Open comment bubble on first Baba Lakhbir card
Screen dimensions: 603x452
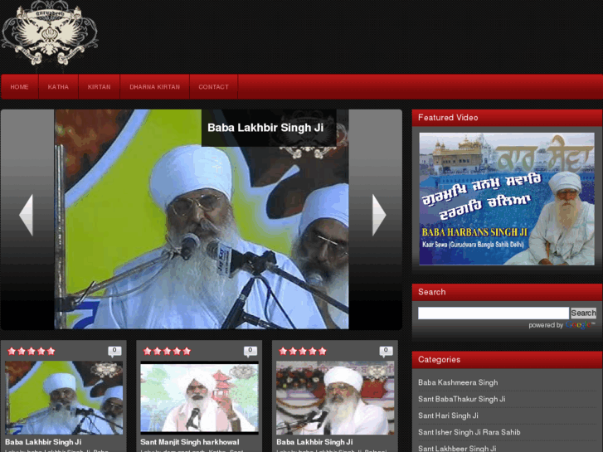(114, 351)
